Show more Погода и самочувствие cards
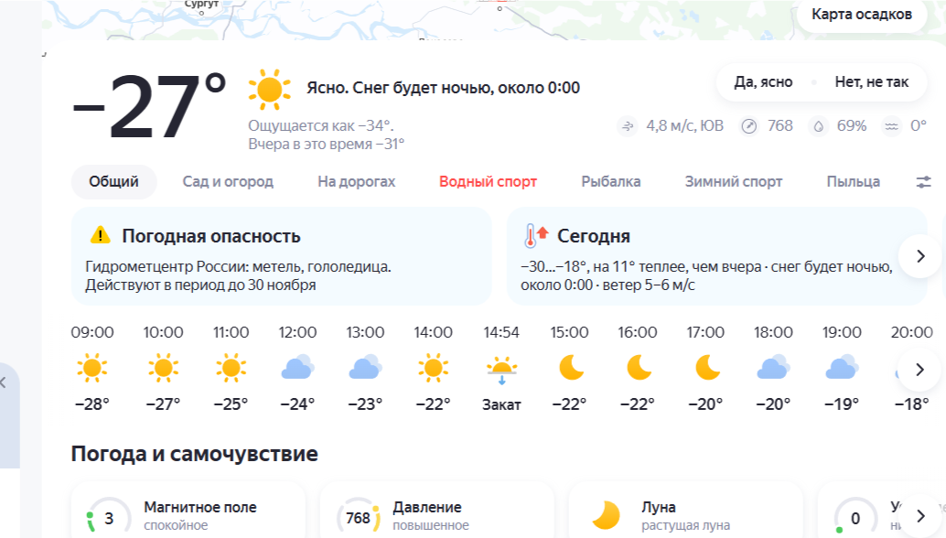 click(920, 516)
